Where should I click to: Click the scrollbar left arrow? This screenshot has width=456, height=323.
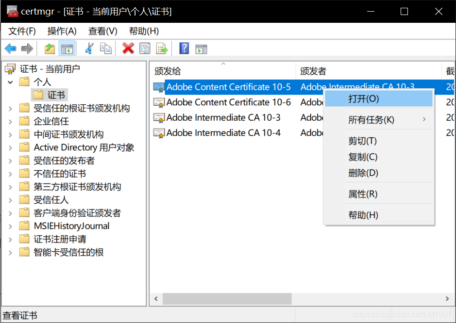156,299
